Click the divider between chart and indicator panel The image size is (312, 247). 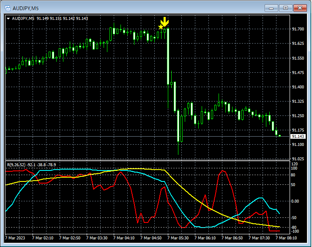tap(147, 160)
